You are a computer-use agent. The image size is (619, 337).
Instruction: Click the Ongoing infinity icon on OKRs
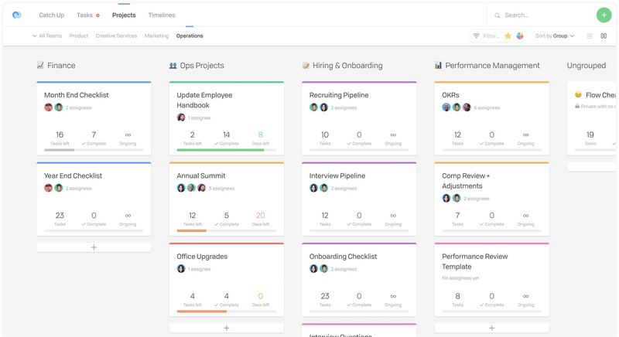pyautogui.click(x=526, y=134)
